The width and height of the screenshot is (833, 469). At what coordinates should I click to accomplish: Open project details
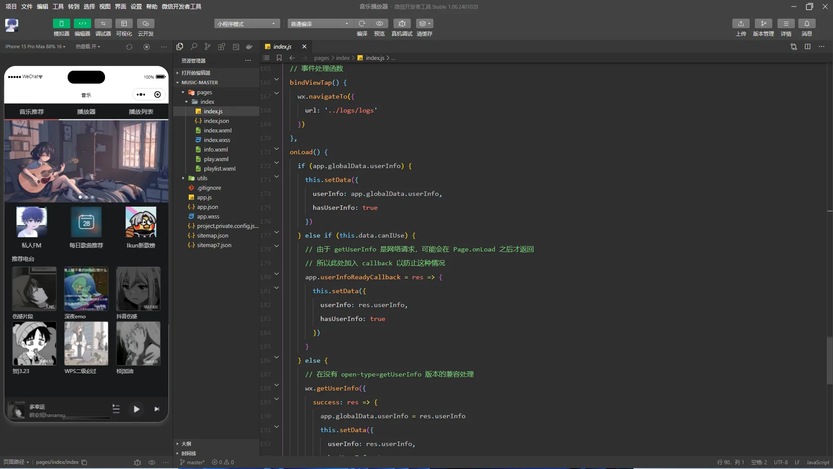coord(786,23)
